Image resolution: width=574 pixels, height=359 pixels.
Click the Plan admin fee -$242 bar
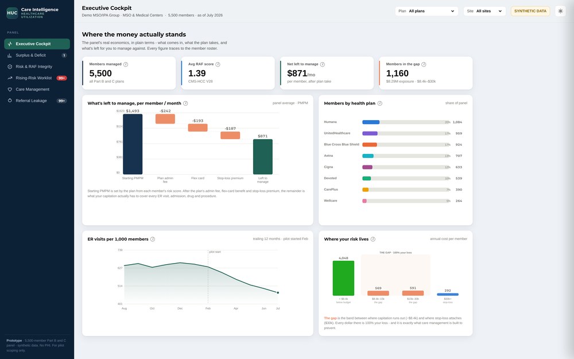point(165,119)
